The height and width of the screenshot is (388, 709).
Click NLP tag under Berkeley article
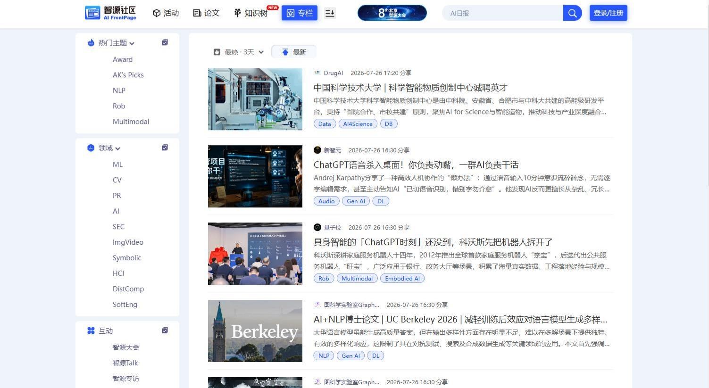pyautogui.click(x=324, y=356)
